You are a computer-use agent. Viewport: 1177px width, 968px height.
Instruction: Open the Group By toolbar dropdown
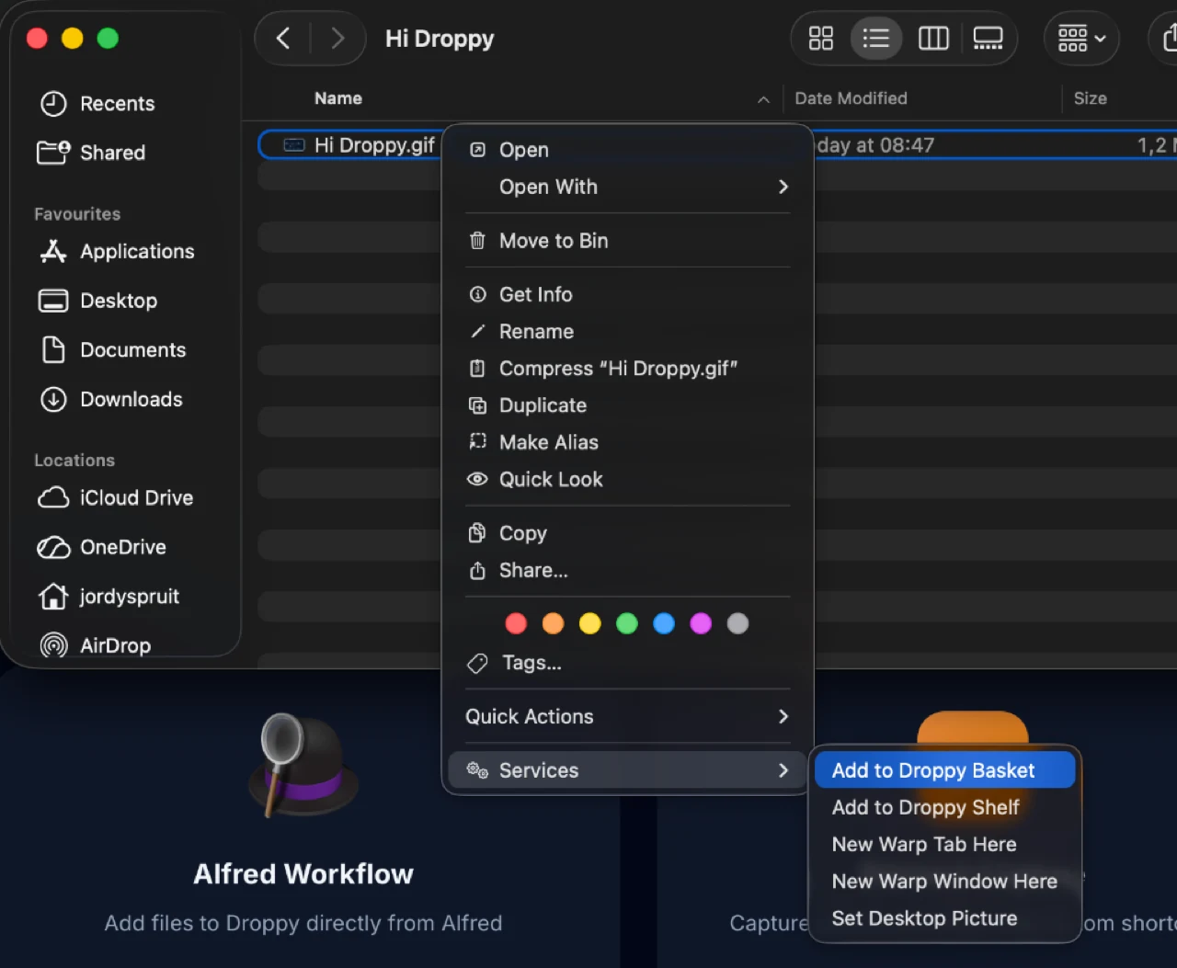pyautogui.click(x=1081, y=38)
